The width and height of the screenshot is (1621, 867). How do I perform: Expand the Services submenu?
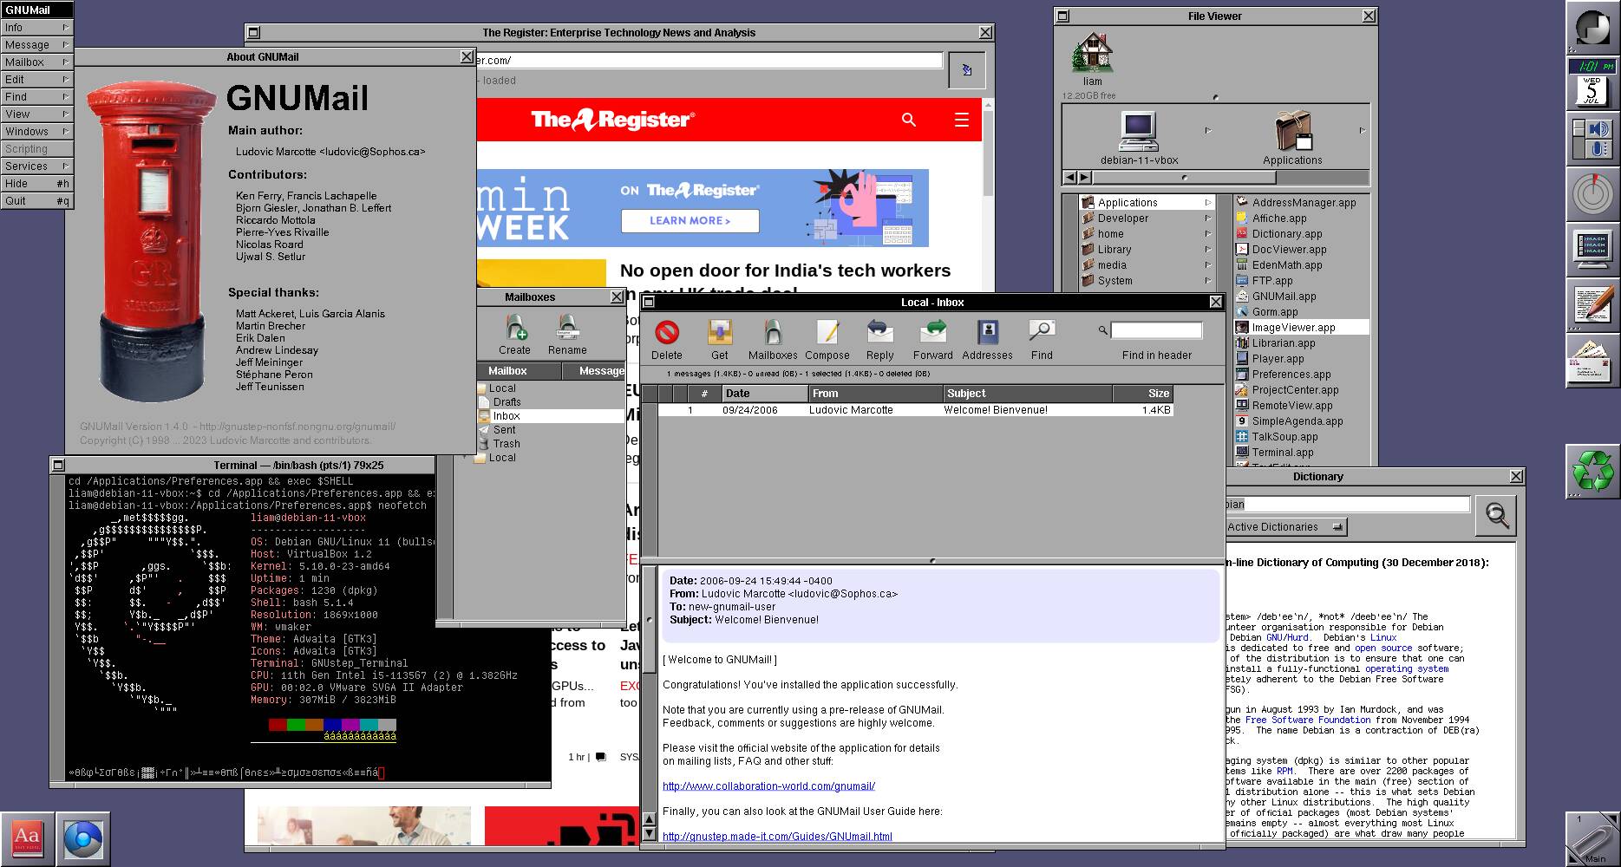point(36,166)
